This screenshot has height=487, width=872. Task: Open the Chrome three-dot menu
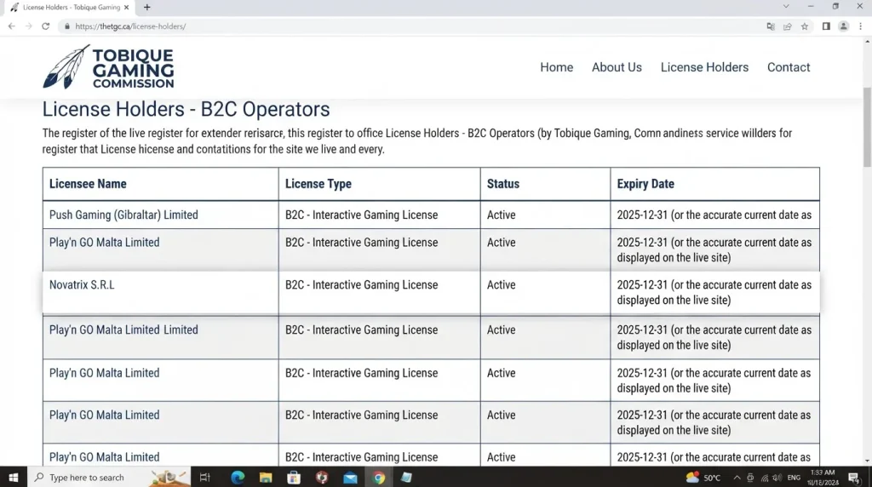coord(860,26)
